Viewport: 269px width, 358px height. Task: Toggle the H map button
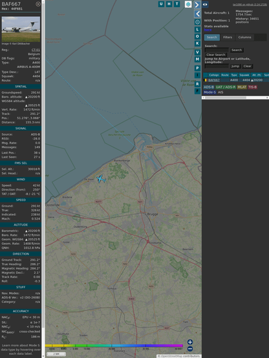[169, 4]
